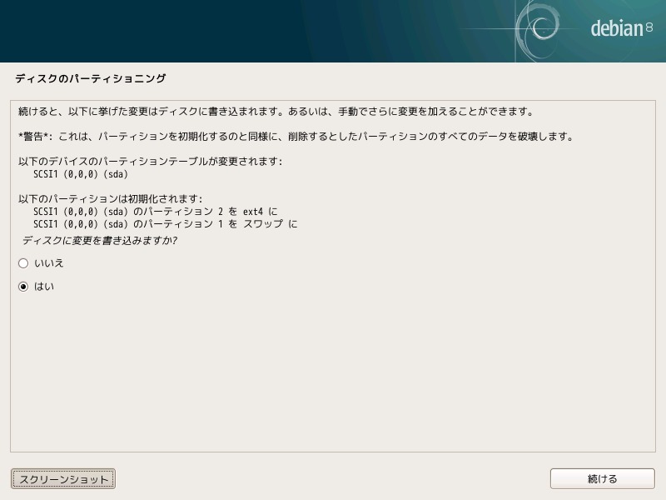Screen dimensions: 666x500
Task: Click the debian wordmark in the banner
Action: click(x=617, y=28)
